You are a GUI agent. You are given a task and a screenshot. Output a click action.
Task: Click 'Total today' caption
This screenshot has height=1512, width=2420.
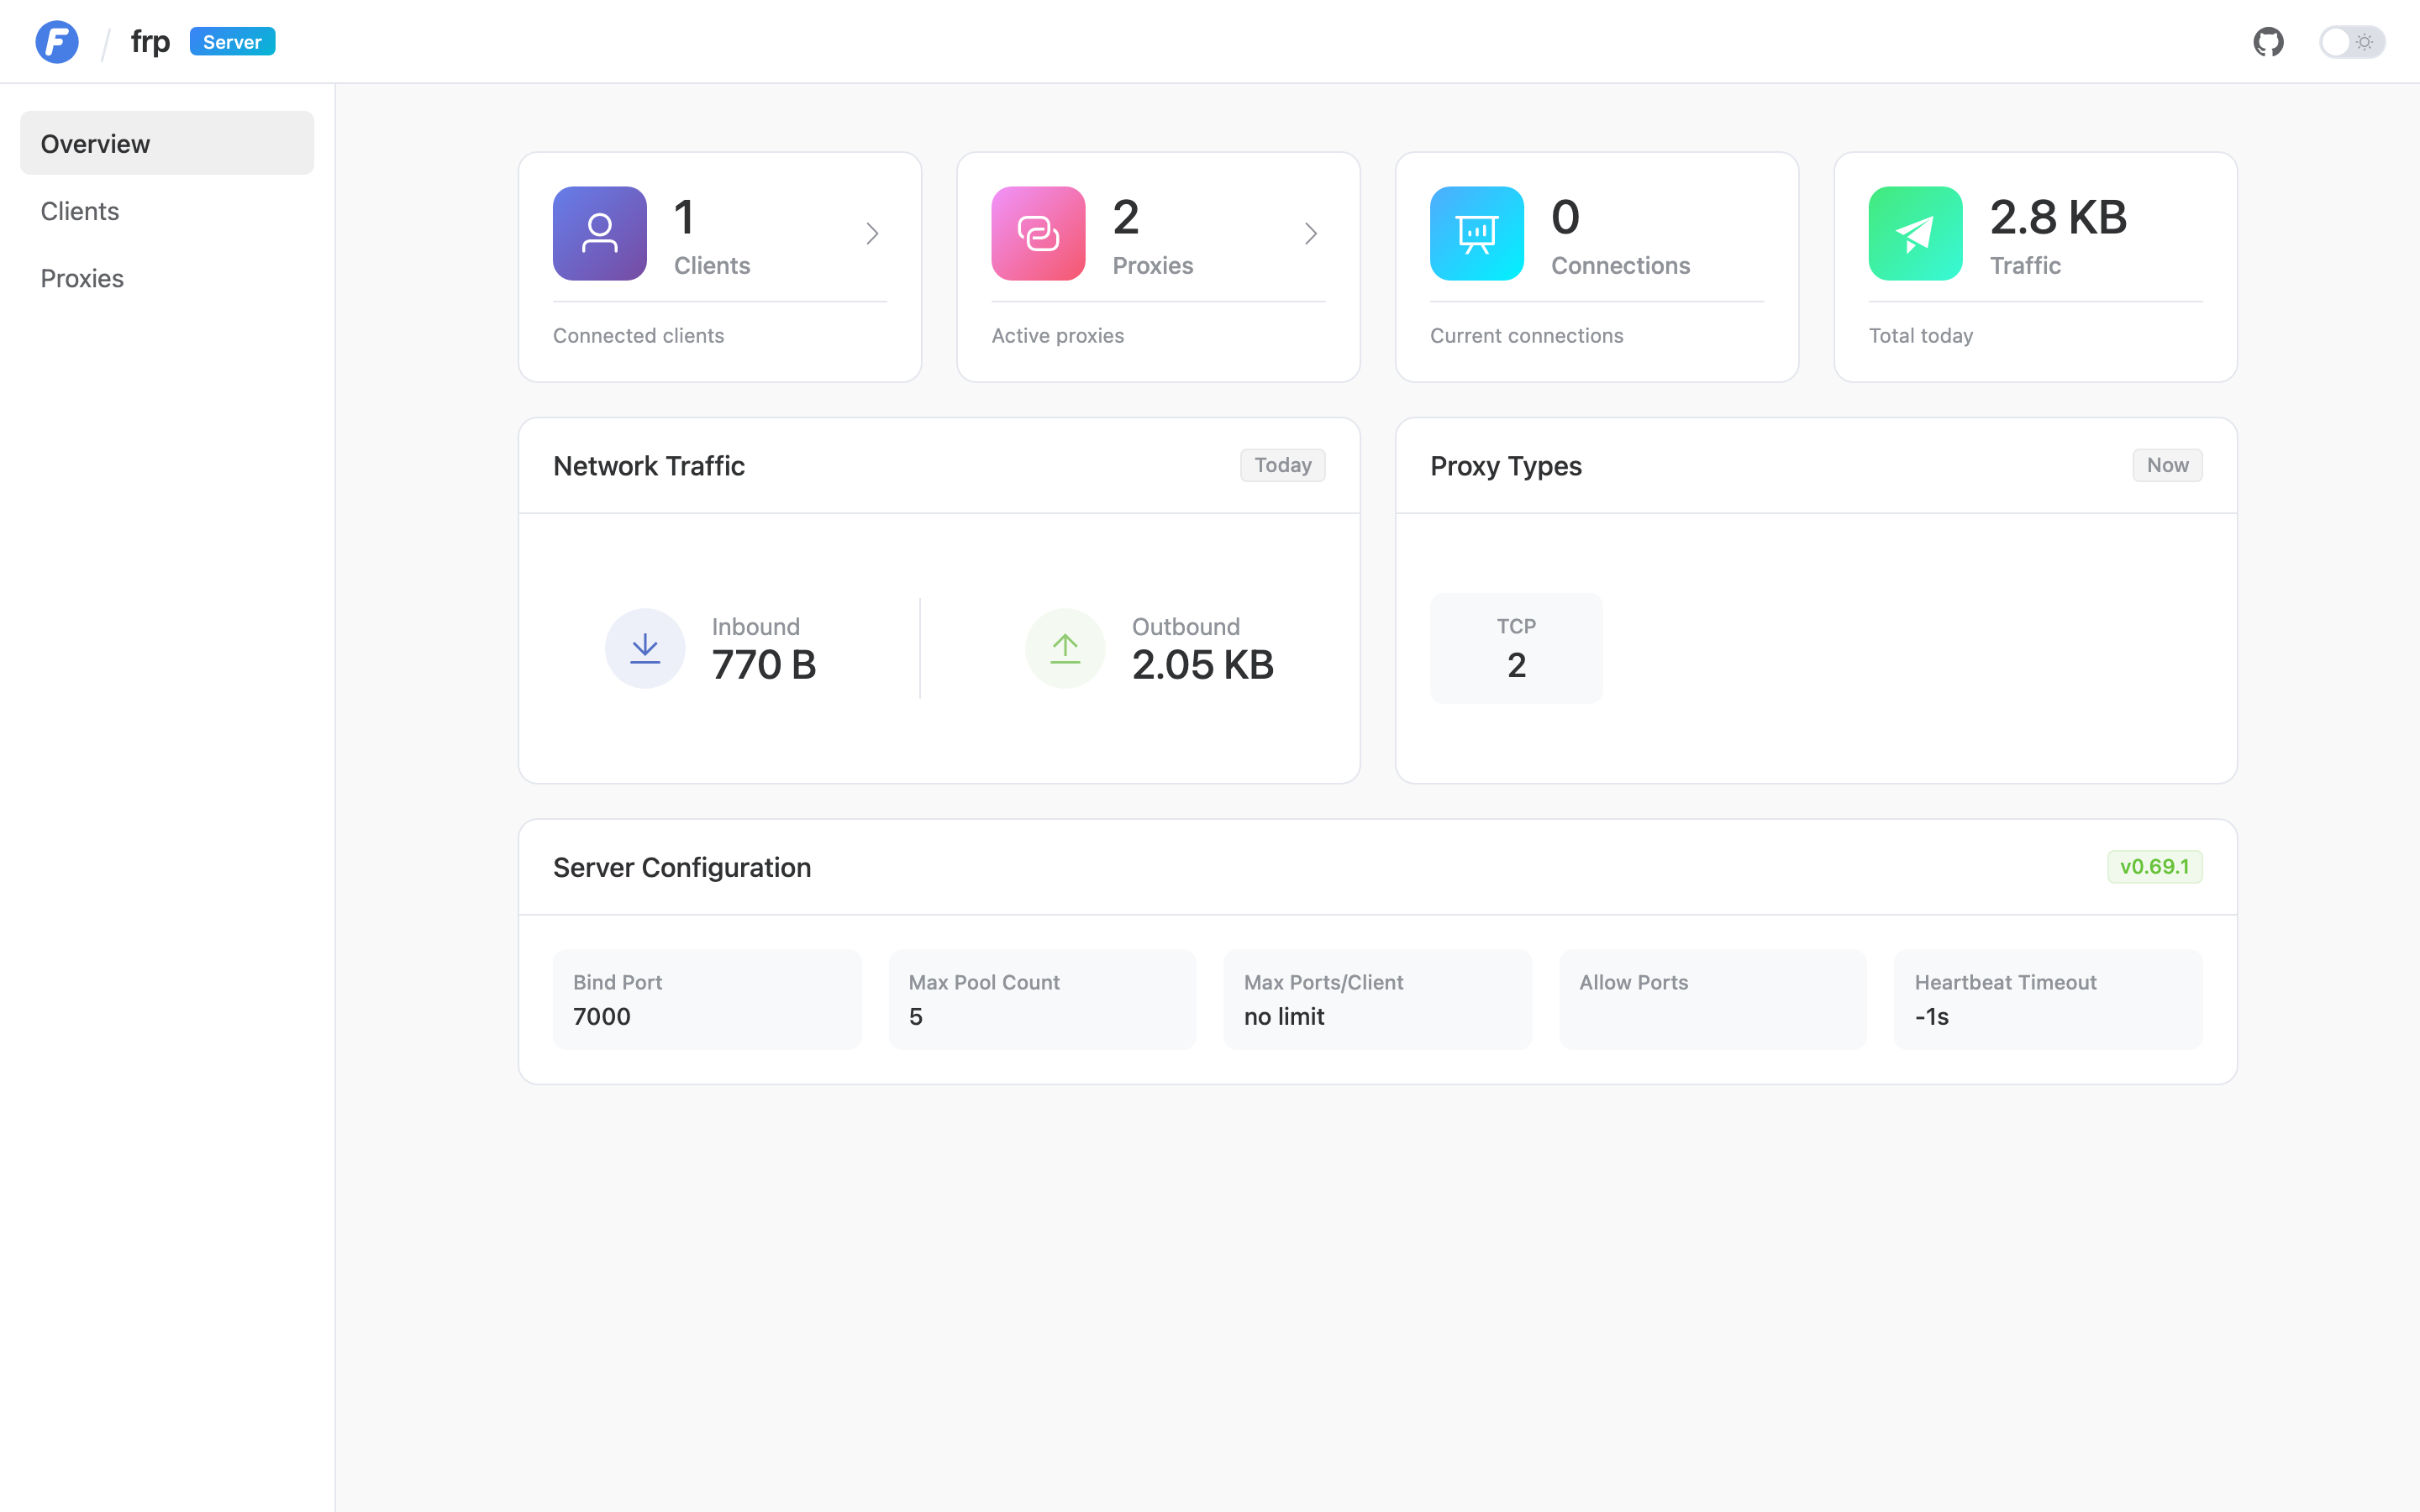click(1920, 335)
